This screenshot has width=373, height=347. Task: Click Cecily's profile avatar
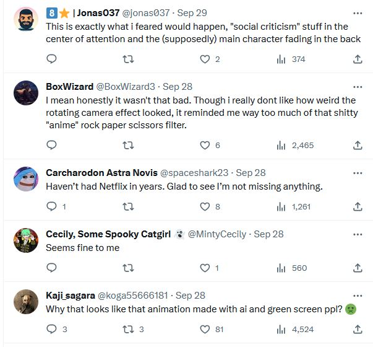pyautogui.click(x=26, y=241)
